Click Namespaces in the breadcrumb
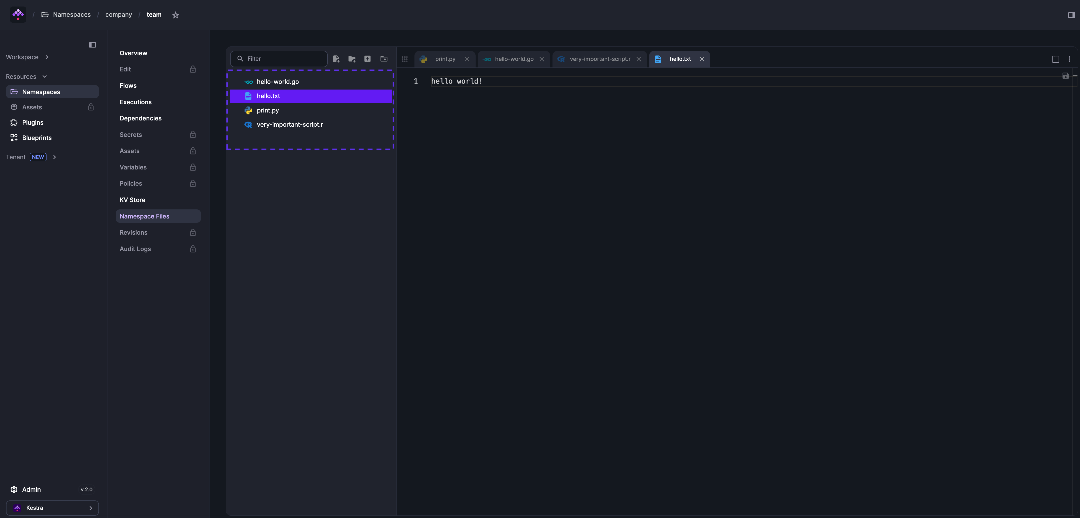The height and width of the screenshot is (518, 1080). (x=72, y=15)
